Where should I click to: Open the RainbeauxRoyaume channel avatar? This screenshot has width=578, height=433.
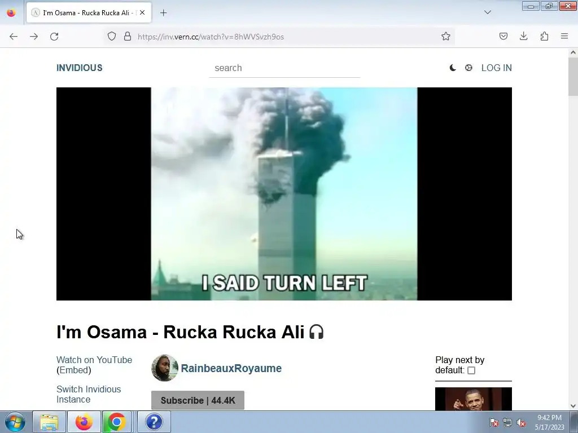point(165,368)
